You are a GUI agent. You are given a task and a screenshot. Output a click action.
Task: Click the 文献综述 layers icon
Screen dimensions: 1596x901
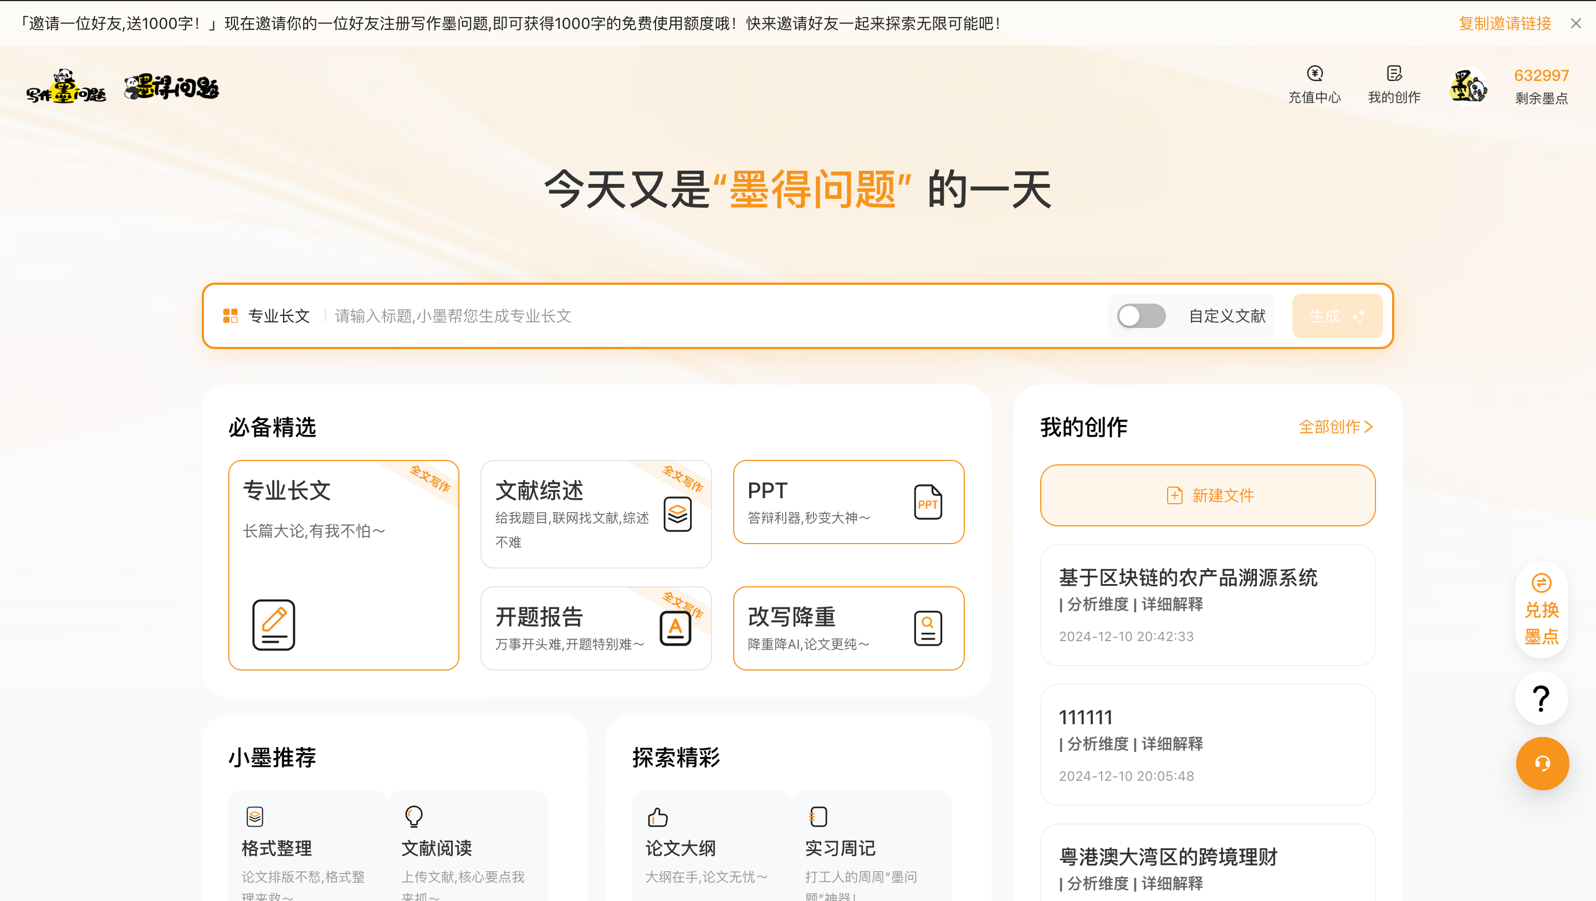[x=677, y=514]
